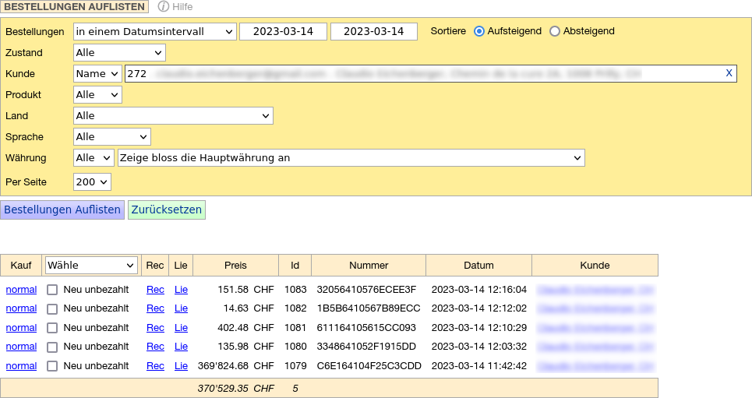Click the normal link for order 1079

(21, 366)
